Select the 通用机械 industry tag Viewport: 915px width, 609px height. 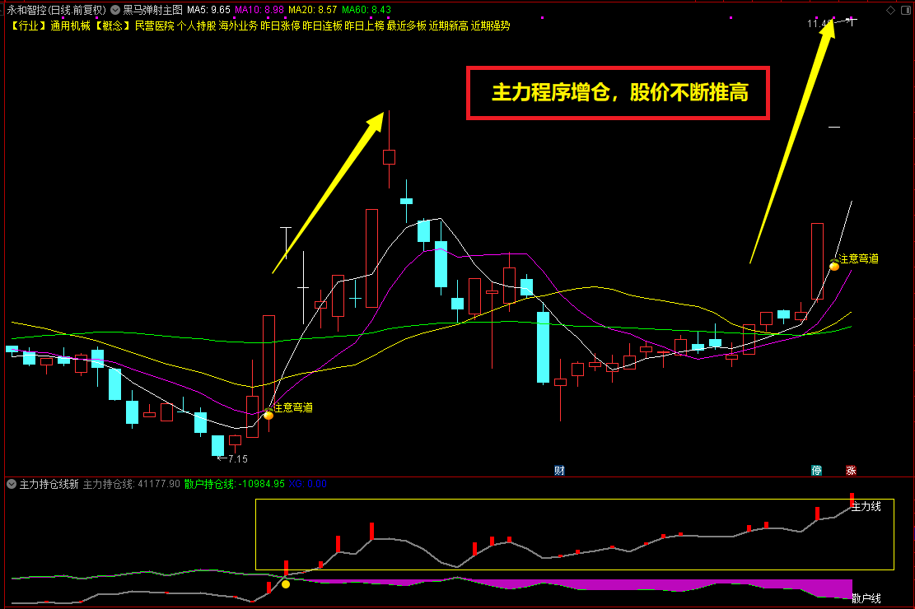point(70,26)
